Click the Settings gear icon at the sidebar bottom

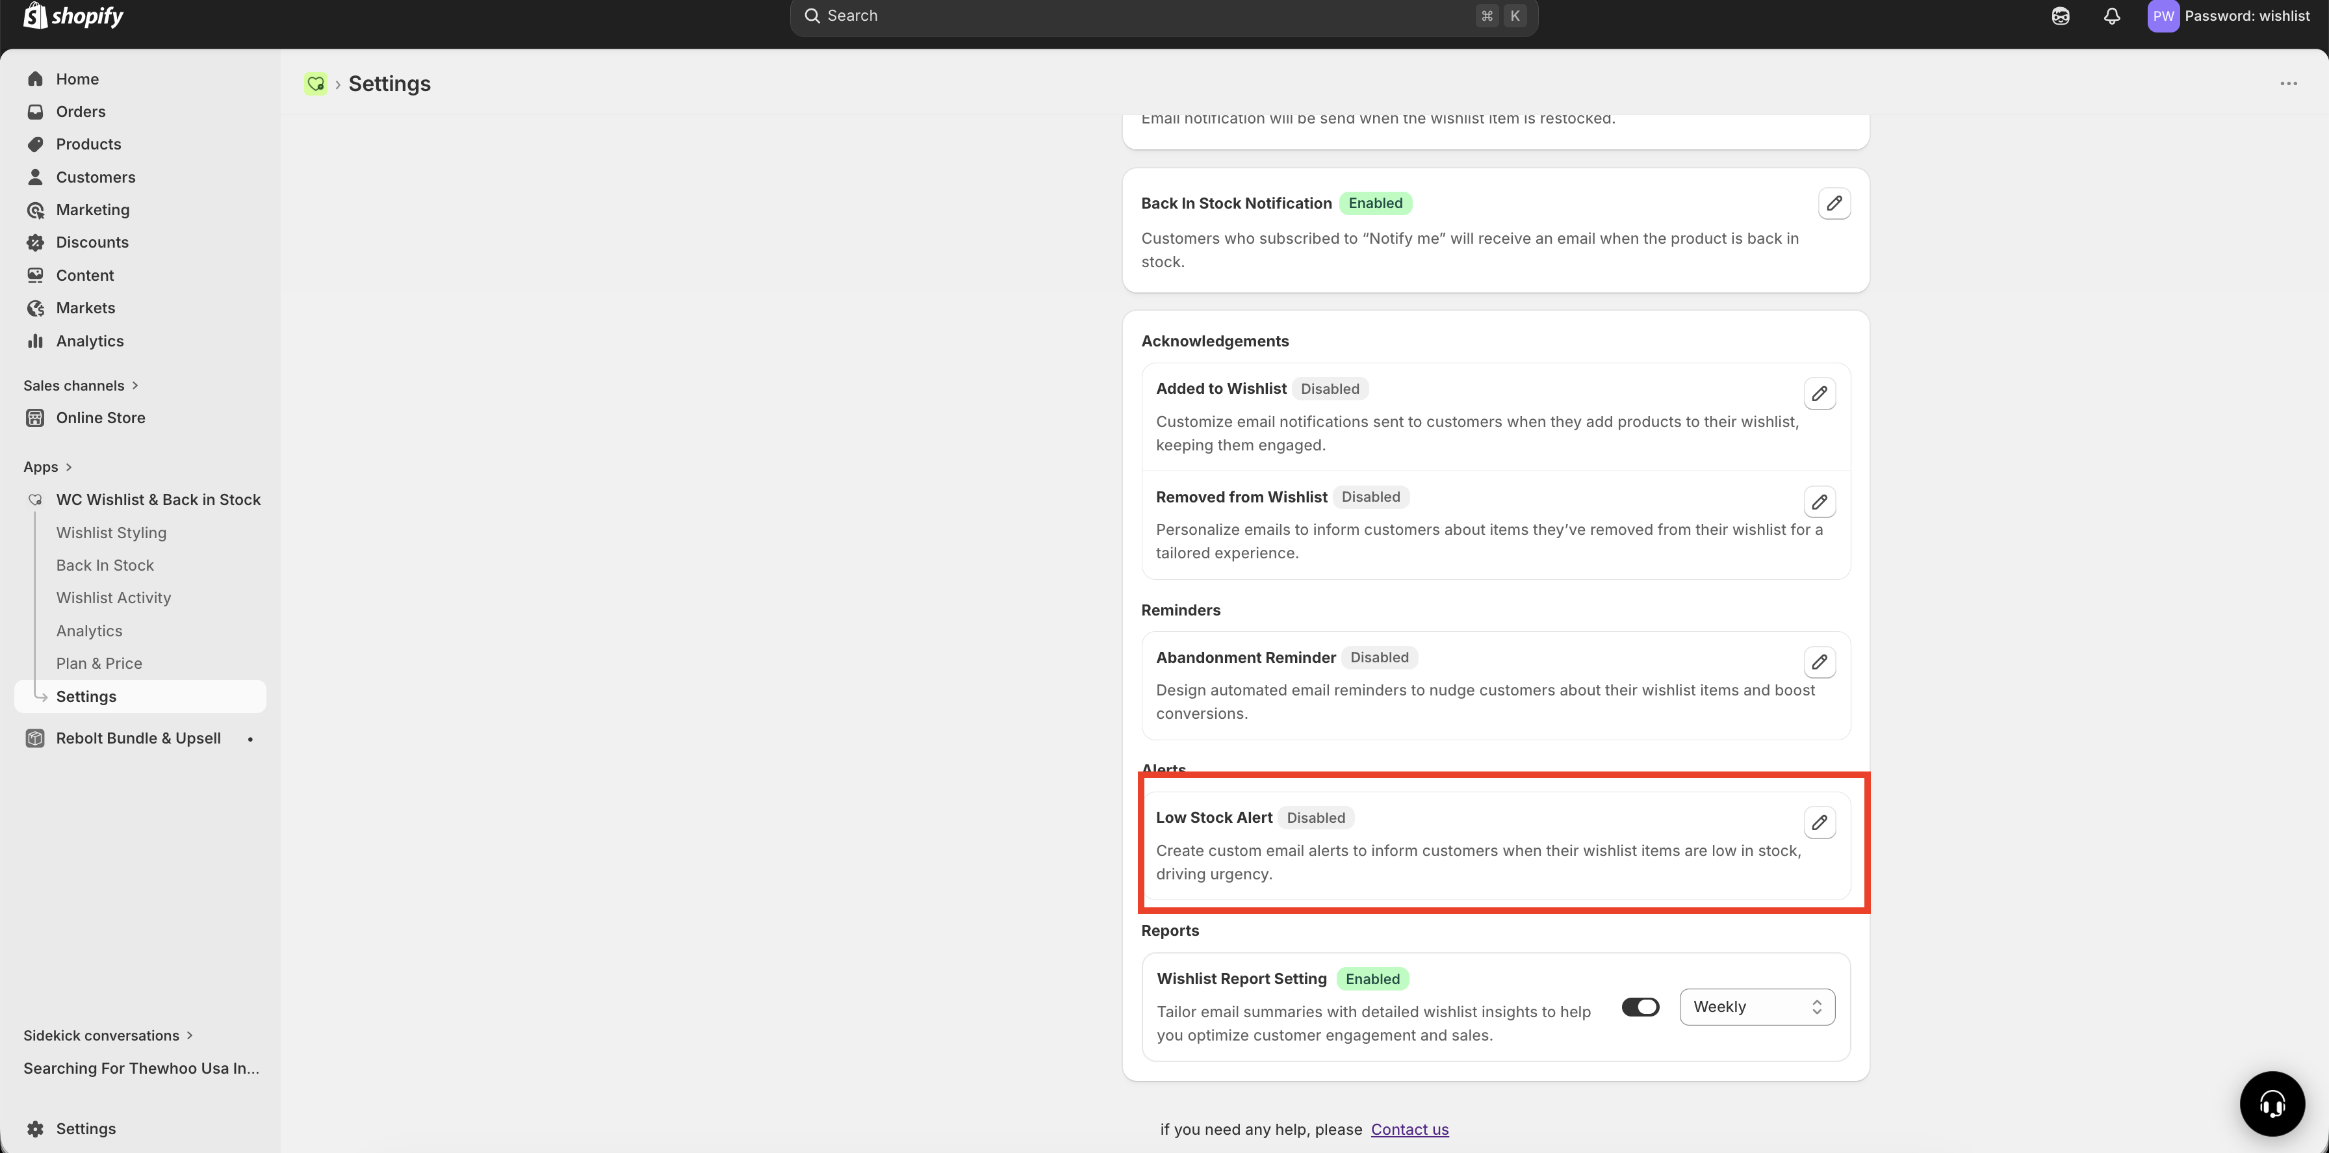point(35,1128)
